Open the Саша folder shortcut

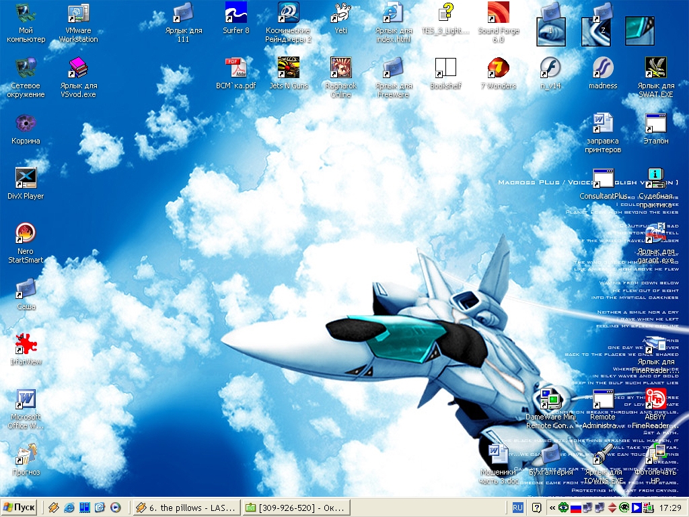26,295
